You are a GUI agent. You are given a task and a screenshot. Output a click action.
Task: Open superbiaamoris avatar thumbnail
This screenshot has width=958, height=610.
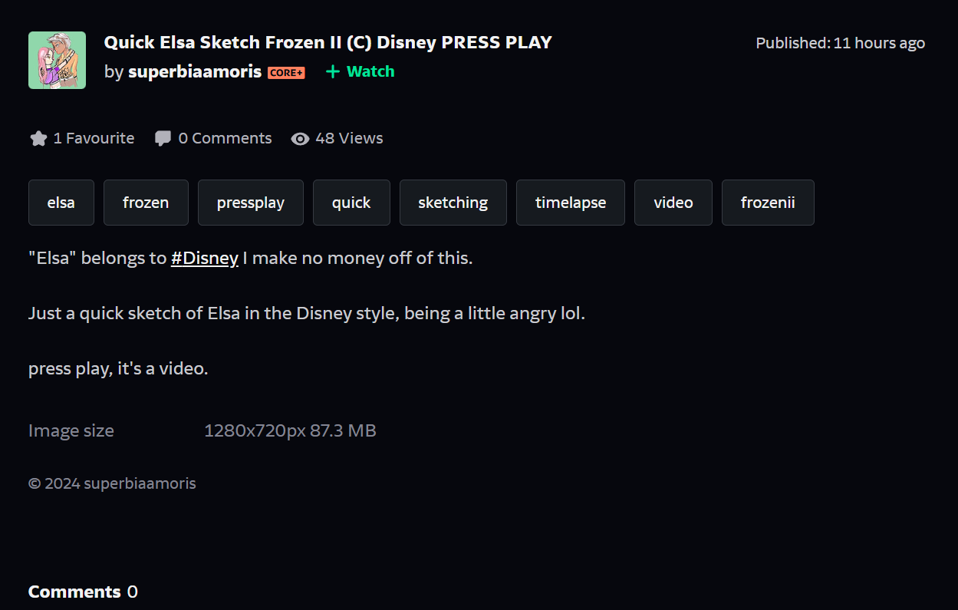(57, 60)
